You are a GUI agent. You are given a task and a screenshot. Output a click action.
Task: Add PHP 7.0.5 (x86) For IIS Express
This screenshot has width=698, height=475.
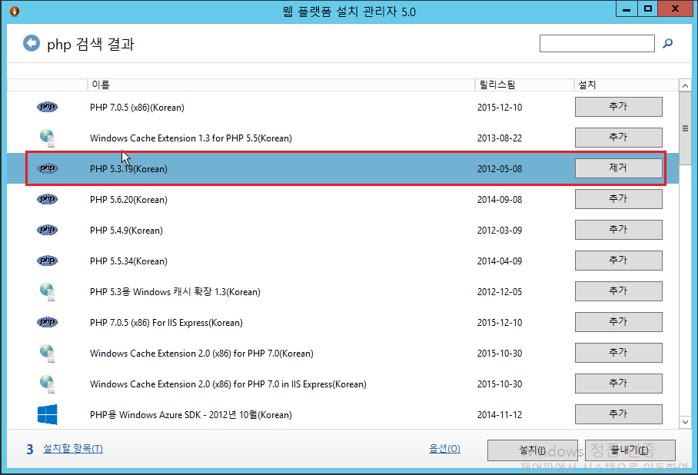618,322
